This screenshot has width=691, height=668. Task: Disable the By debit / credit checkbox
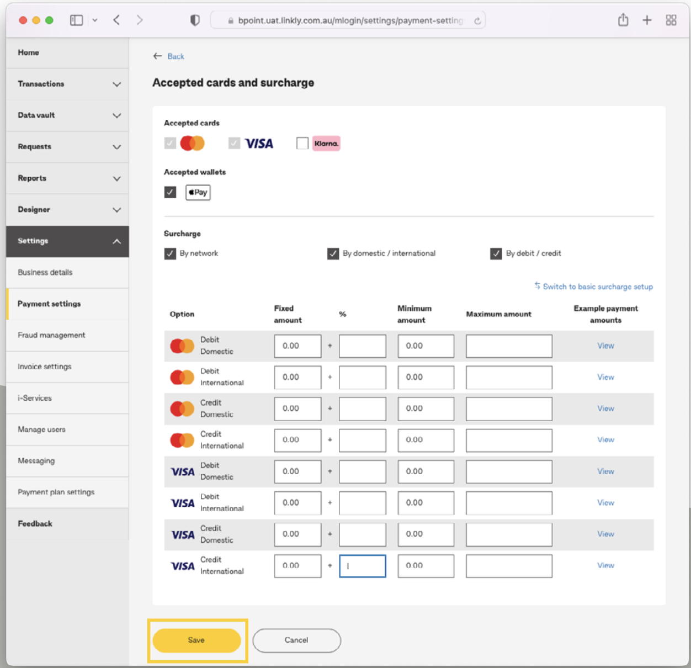[x=496, y=253]
